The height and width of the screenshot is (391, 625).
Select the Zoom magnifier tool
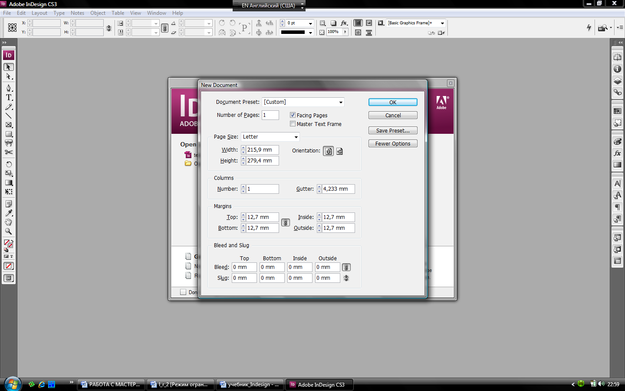pos(9,231)
